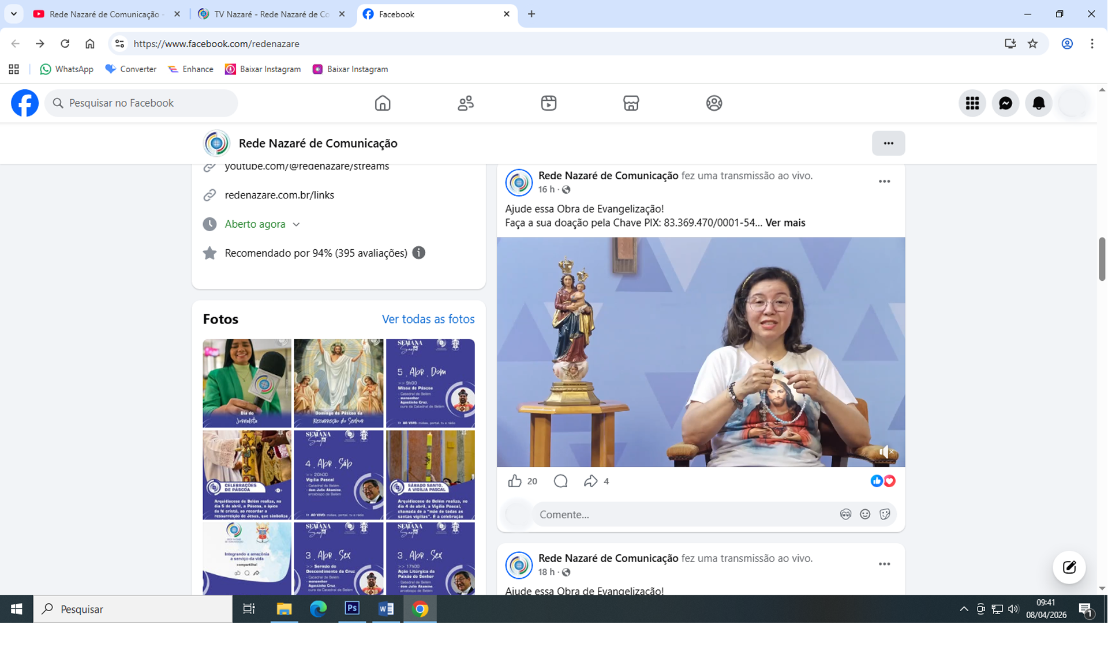
Task: Bookmark this page with star icon
Action: pos(1032,44)
